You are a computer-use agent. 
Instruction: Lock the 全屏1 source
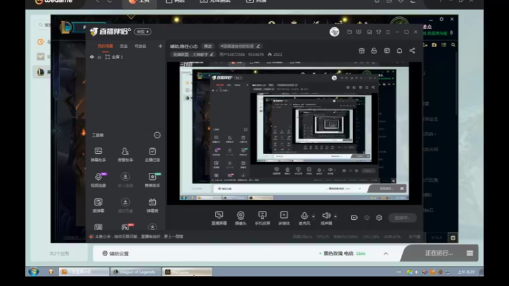point(99,57)
